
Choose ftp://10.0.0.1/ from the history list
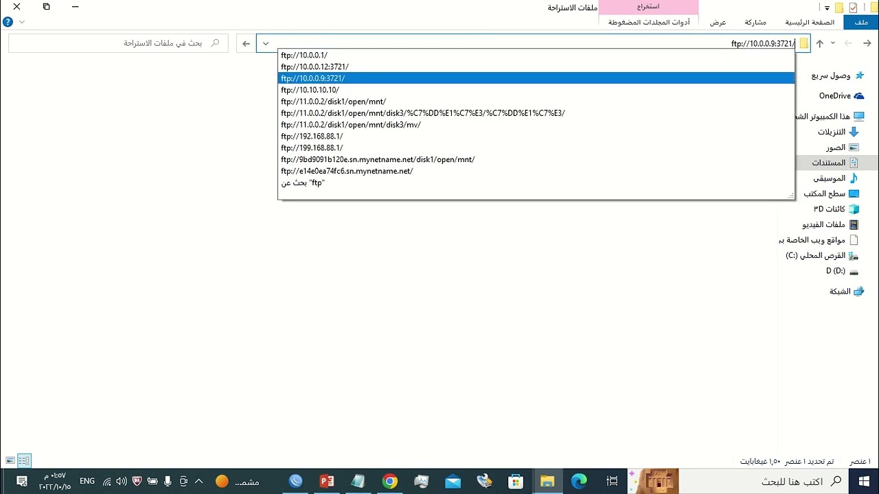point(536,55)
